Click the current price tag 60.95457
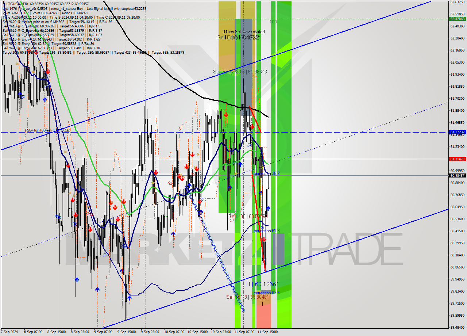467x336 pixels. point(457,175)
